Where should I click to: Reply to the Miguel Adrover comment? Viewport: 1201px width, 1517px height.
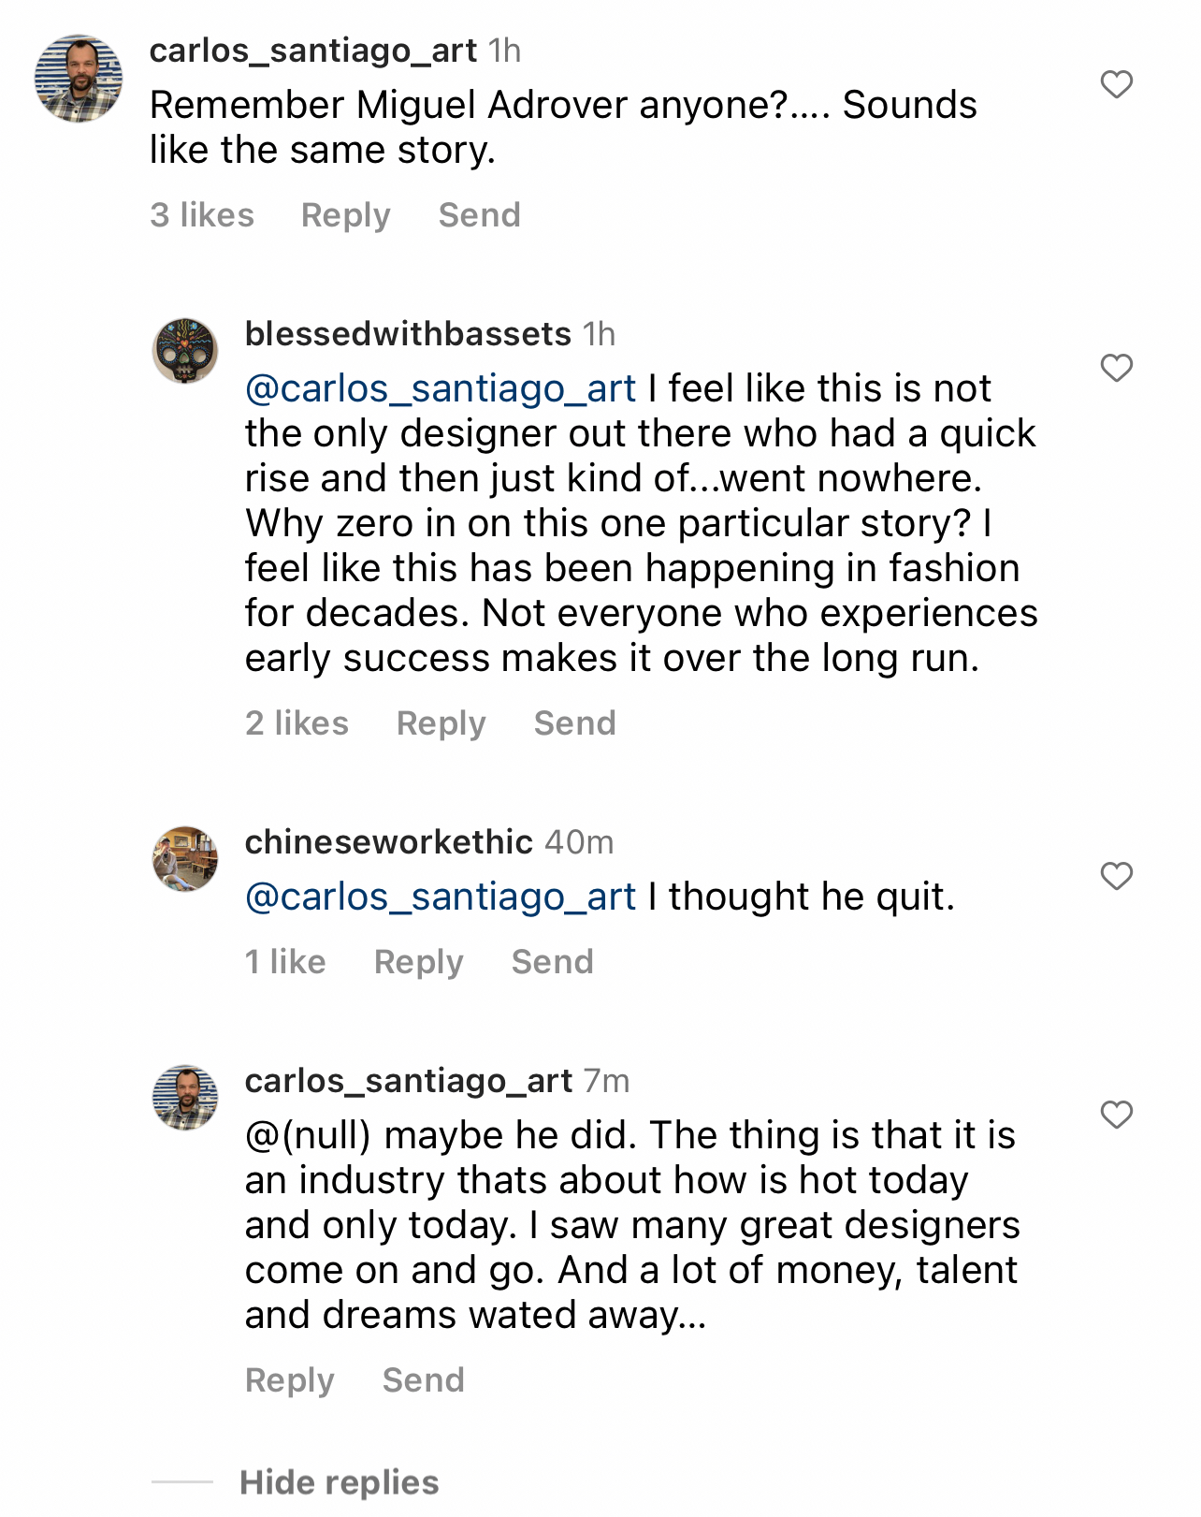[x=345, y=215]
